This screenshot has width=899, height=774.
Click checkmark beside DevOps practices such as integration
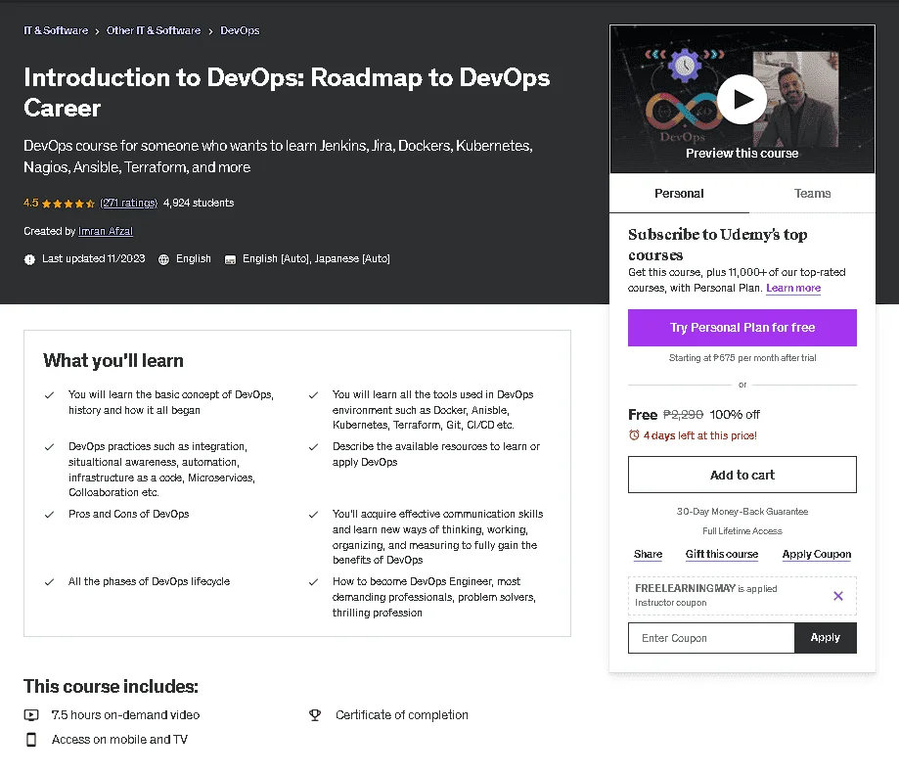pyautogui.click(x=49, y=446)
